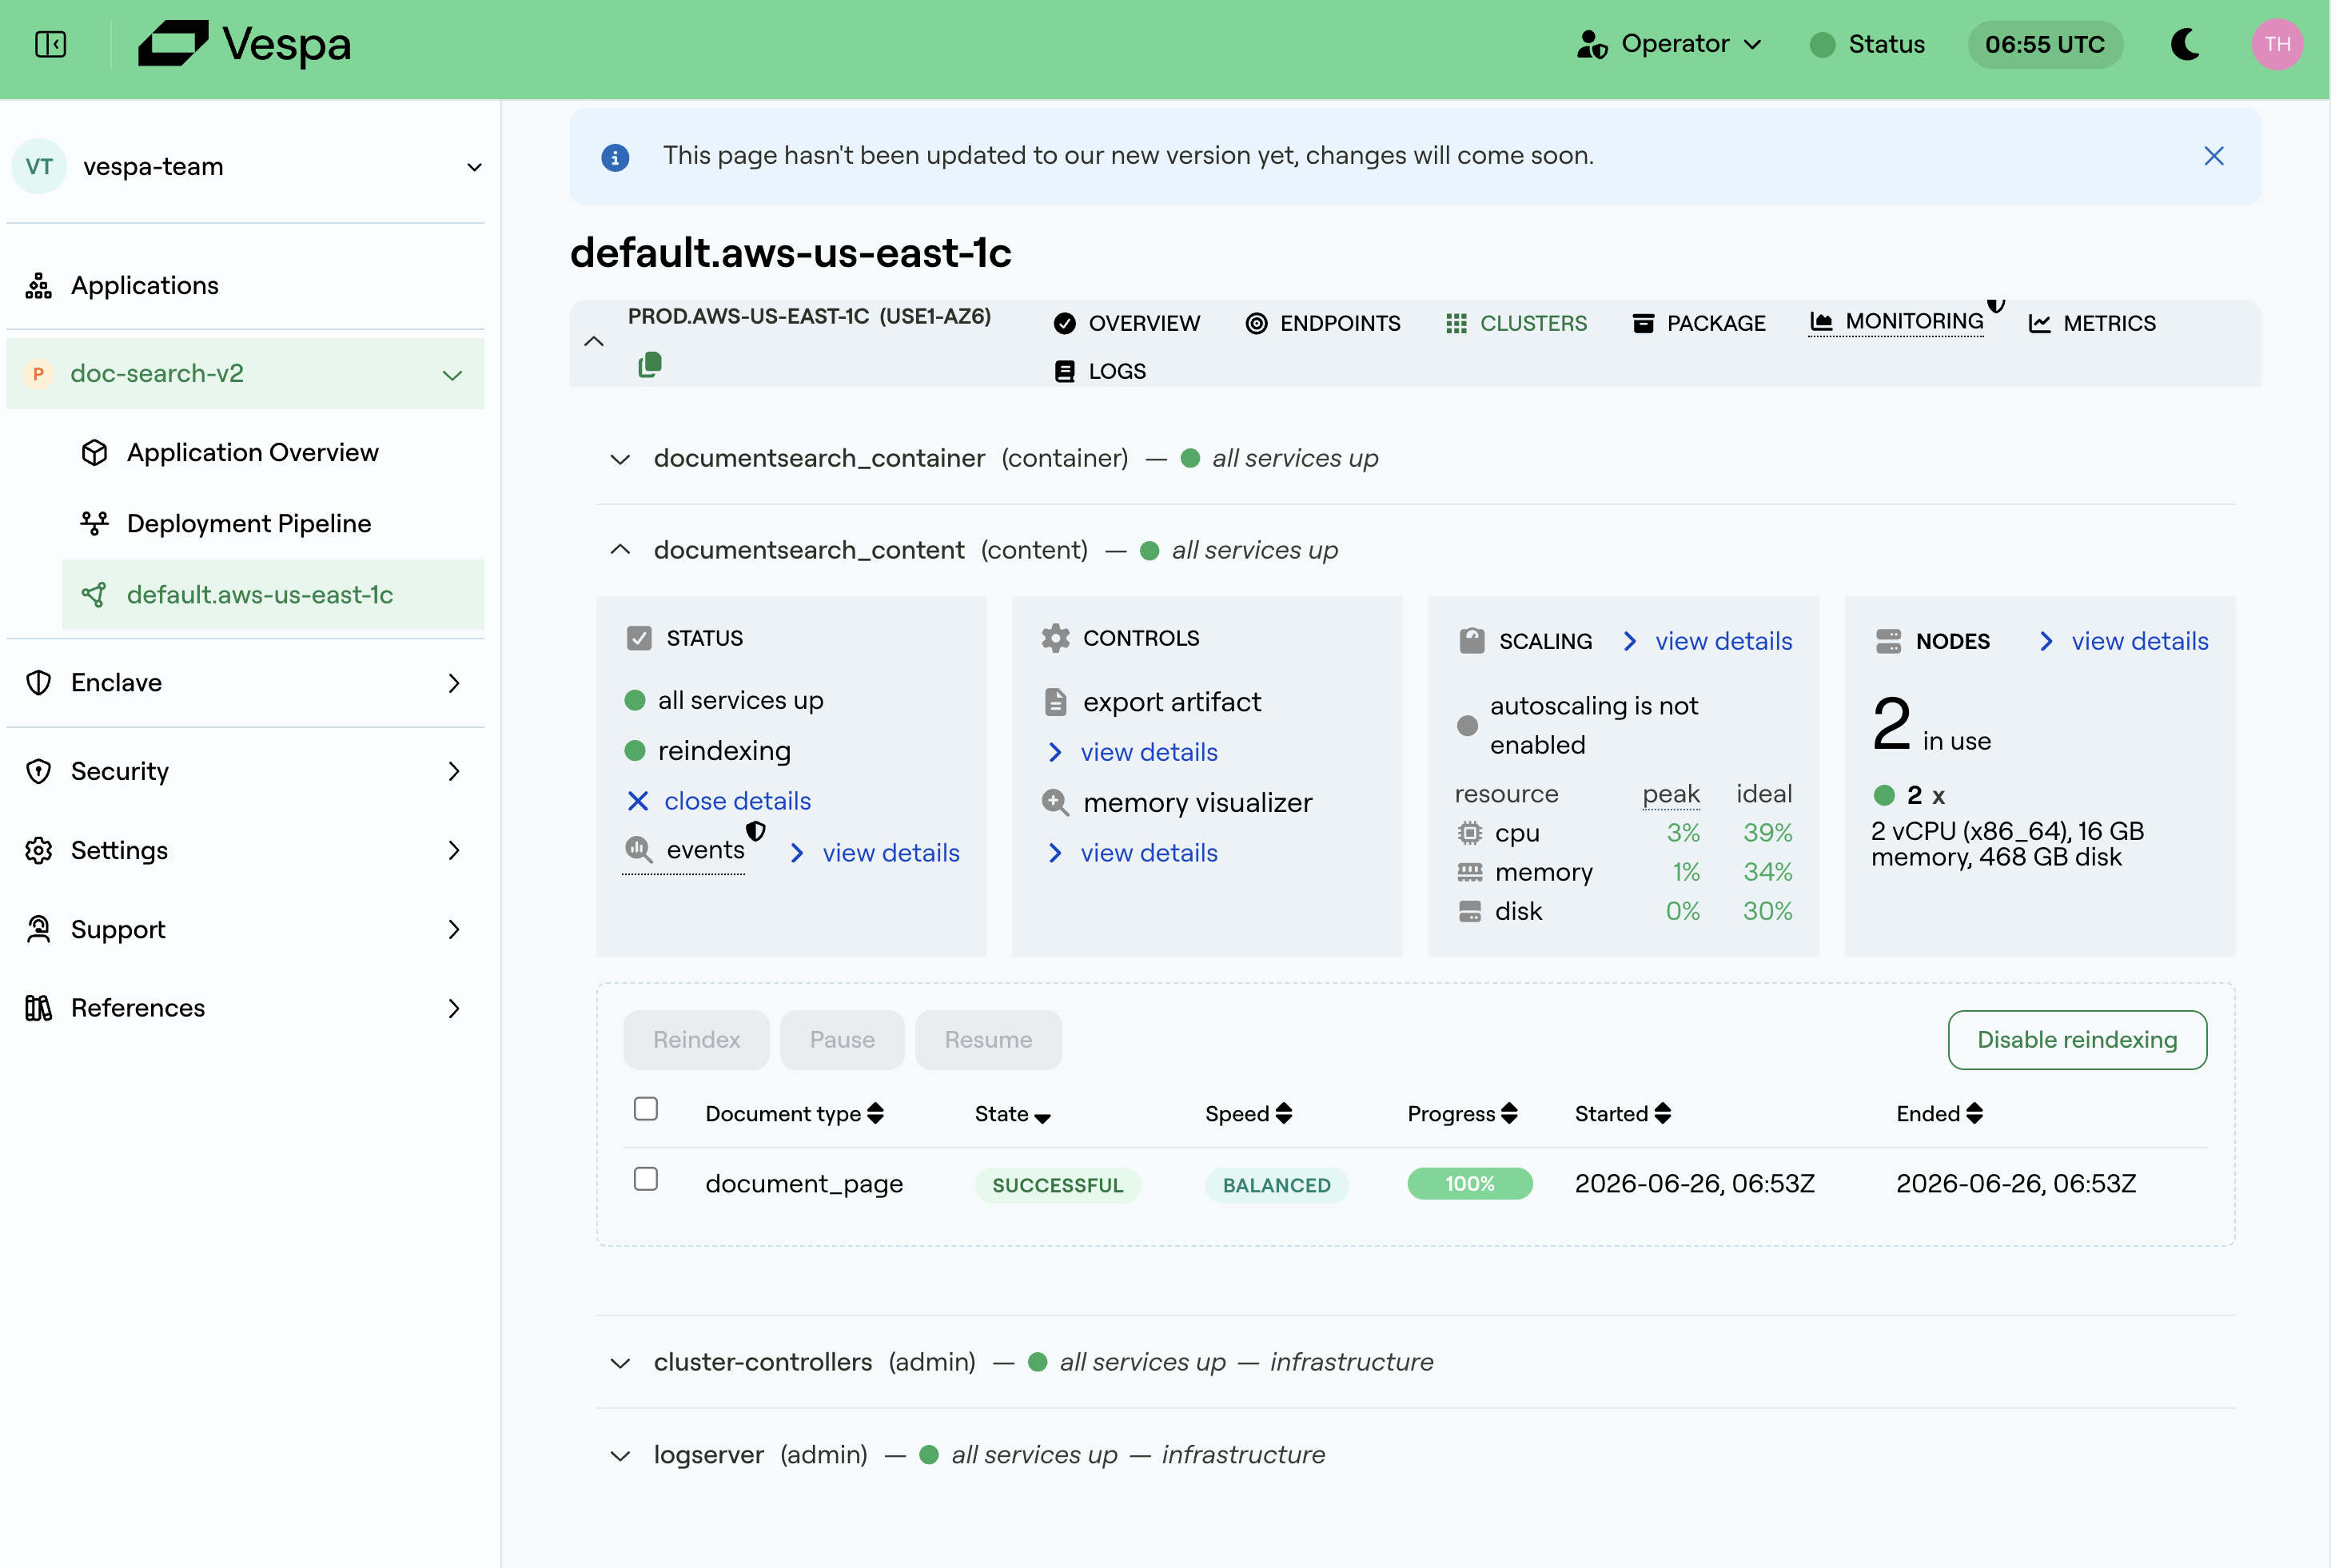Screen dimensions: 2331x1568
Task: Click the References books icon
Action: point(39,1008)
